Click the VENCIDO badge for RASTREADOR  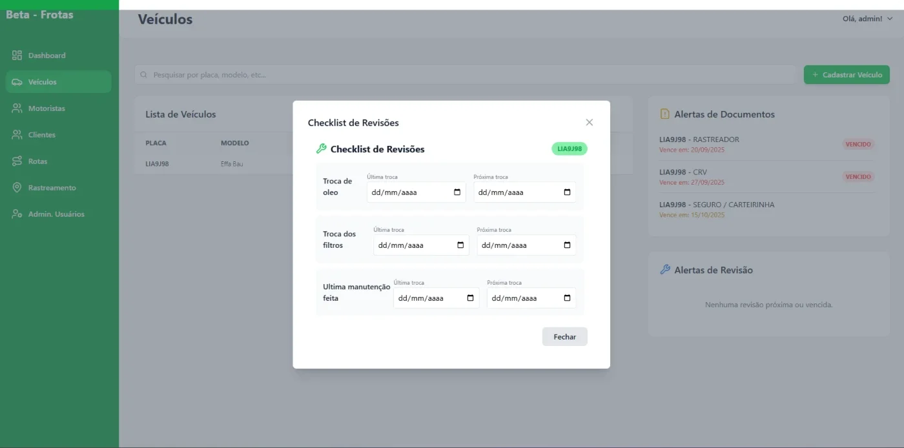pos(858,145)
